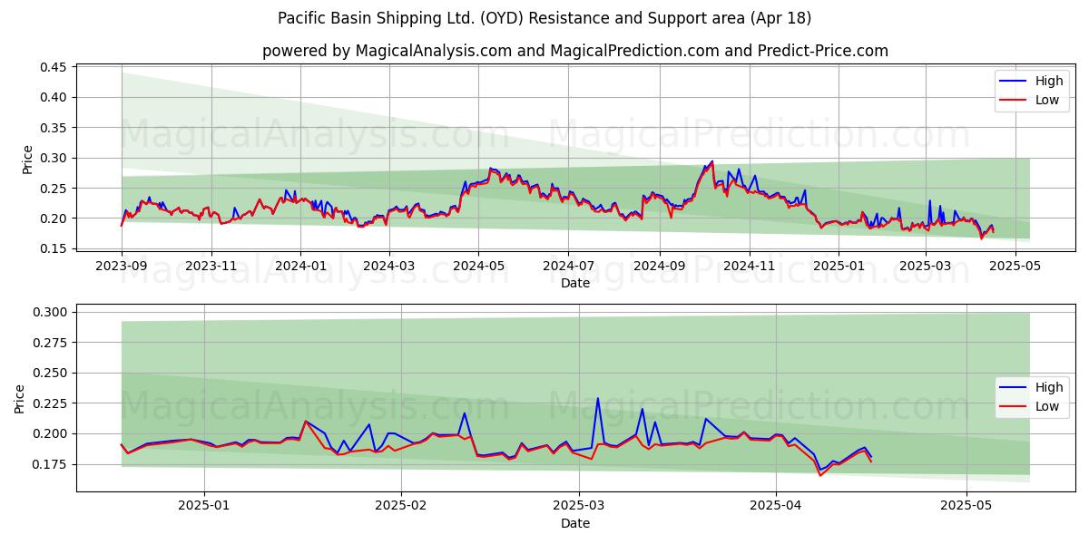Click the 'Price' axis label of upper chart
1089x544 pixels.
pyautogui.click(x=27, y=160)
